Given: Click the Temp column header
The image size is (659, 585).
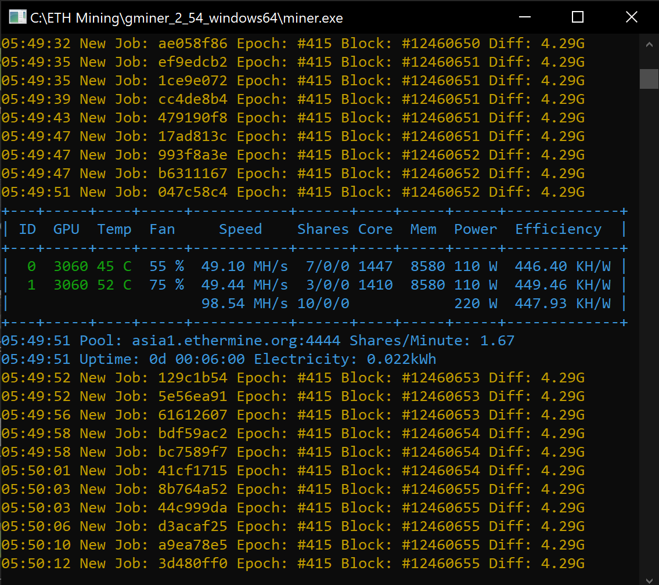Looking at the screenshot, I should pyautogui.click(x=114, y=229).
